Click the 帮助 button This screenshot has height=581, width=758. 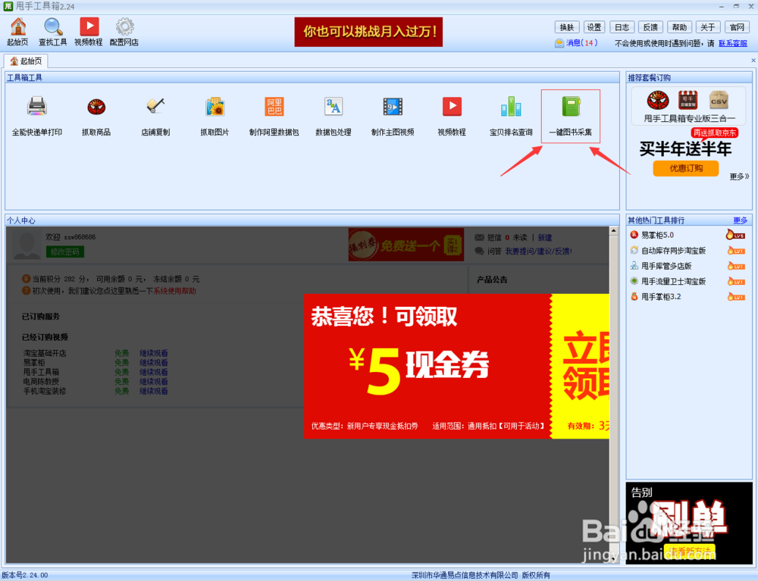click(x=679, y=27)
